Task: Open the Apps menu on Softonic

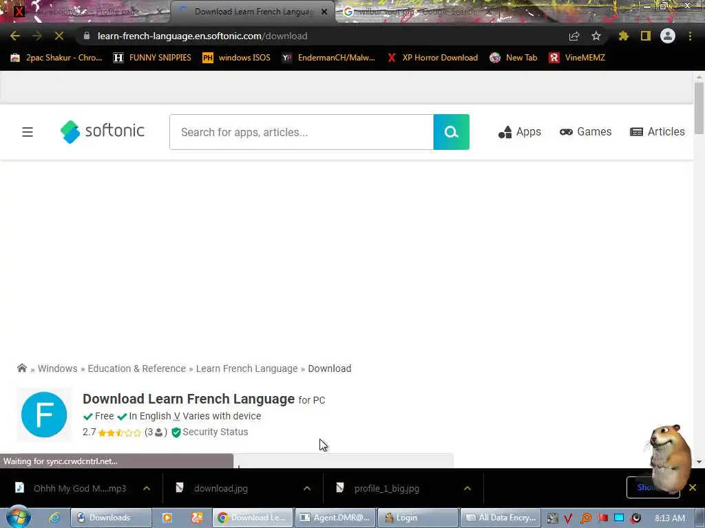Action: [520, 131]
